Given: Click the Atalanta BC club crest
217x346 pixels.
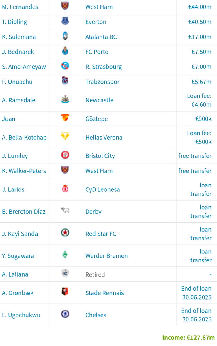Looking at the screenshot, I should [65, 36].
